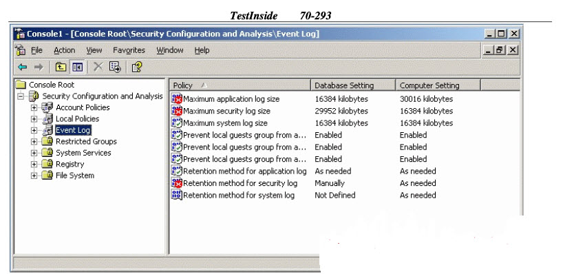
Task: Click icon for Retention method for system log
Action: click(x=177, y=195)
